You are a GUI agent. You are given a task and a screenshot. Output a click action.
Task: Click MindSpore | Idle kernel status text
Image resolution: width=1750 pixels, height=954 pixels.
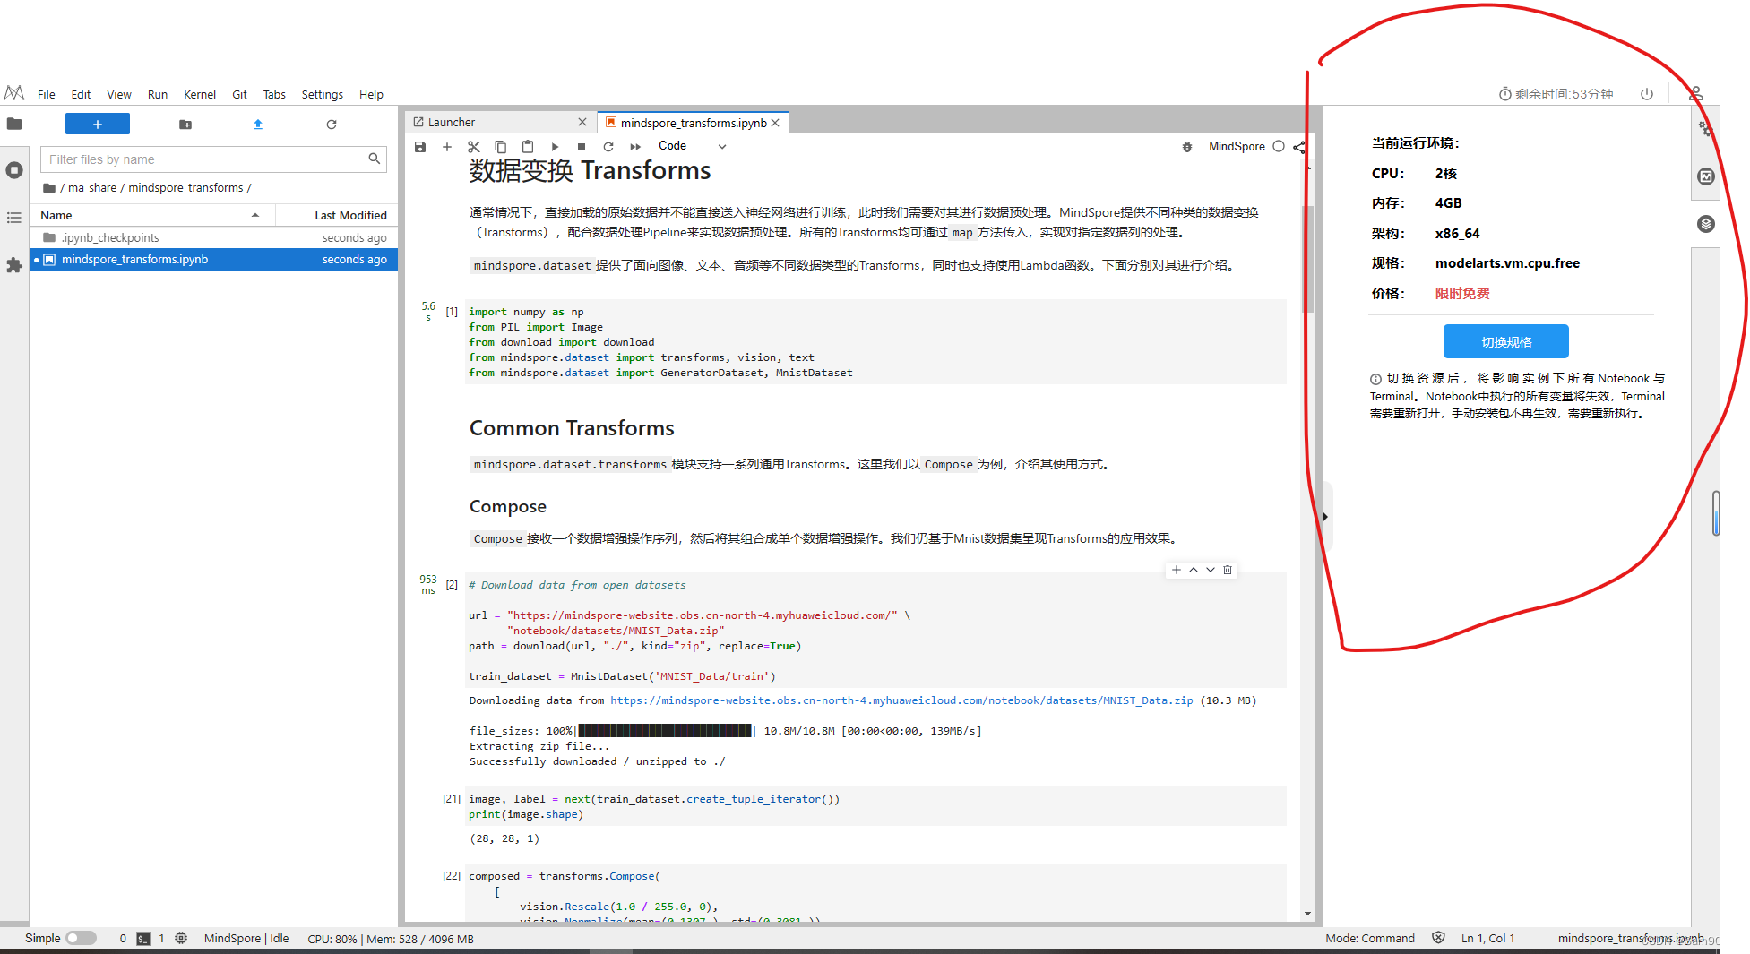coord(246,939)
